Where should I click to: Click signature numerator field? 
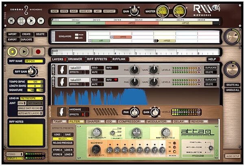tap(31, 90)
